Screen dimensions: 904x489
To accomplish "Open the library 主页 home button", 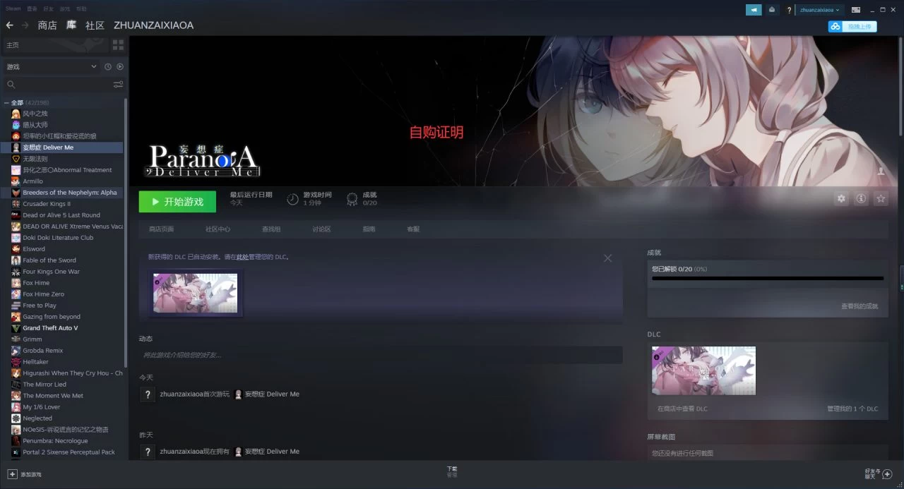I will click(55, 44).
